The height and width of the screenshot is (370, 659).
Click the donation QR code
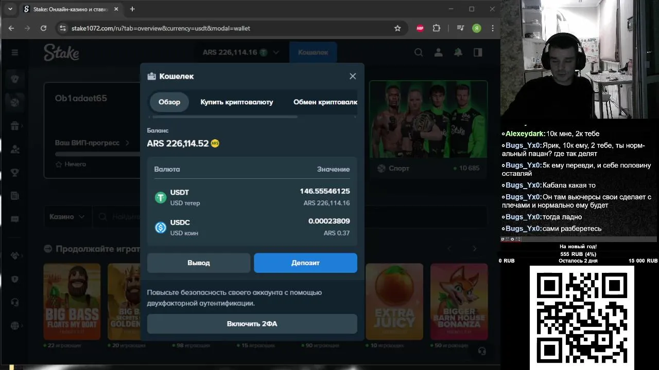click(x=582, y=317)
